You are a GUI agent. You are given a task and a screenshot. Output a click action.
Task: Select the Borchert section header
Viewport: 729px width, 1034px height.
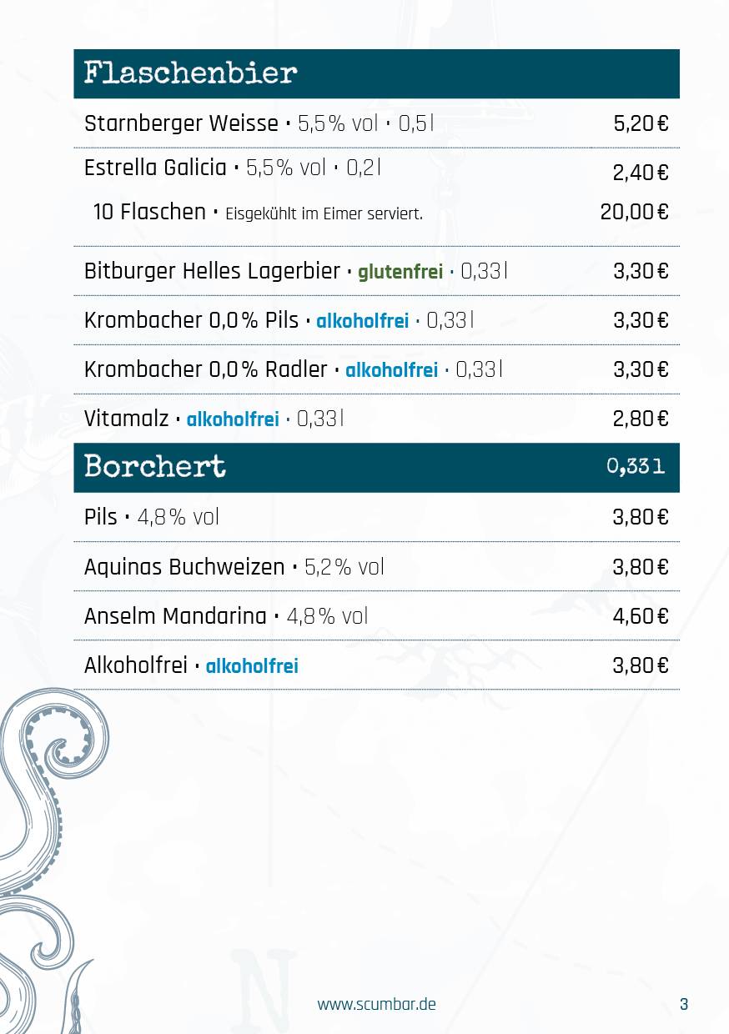point(376,467)
